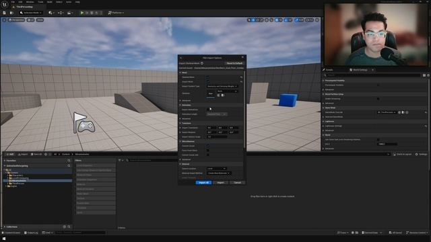431x242 pixels.
Task: Click the Show viewport button
Action: pos(40,20)
